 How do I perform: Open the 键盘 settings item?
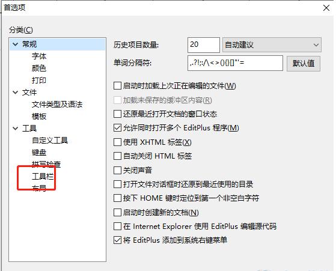(39, 152)
